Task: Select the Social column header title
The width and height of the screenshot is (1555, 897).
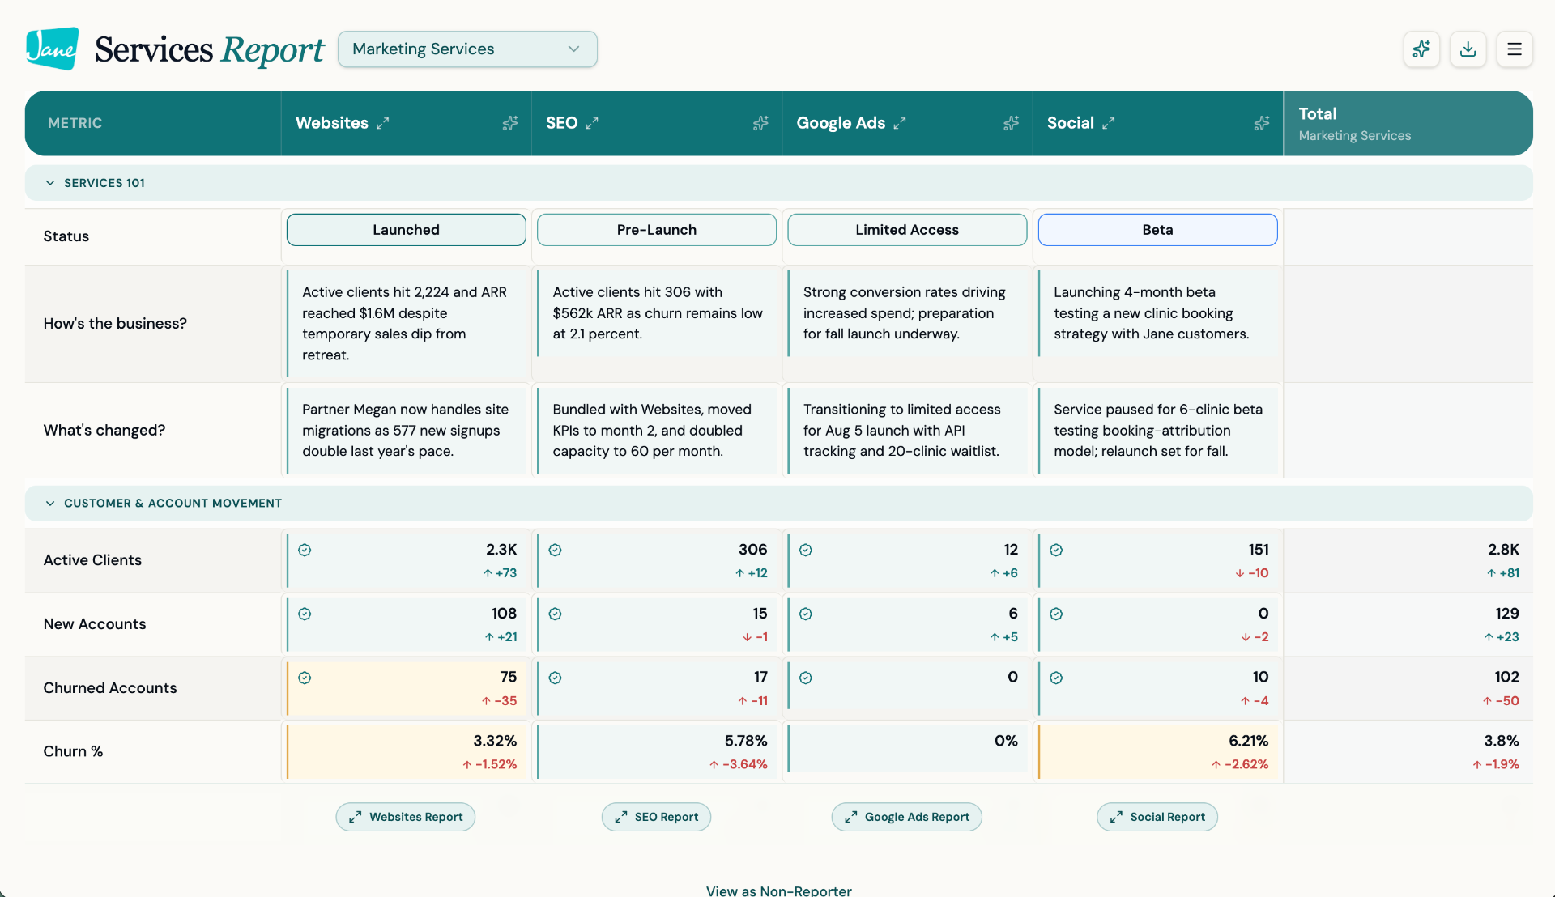Action: tap(1071, 123)
